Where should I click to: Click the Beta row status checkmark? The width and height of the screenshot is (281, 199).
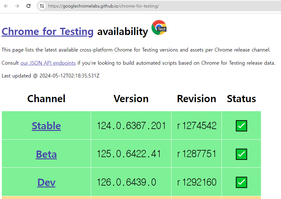[x=241, y=154]
